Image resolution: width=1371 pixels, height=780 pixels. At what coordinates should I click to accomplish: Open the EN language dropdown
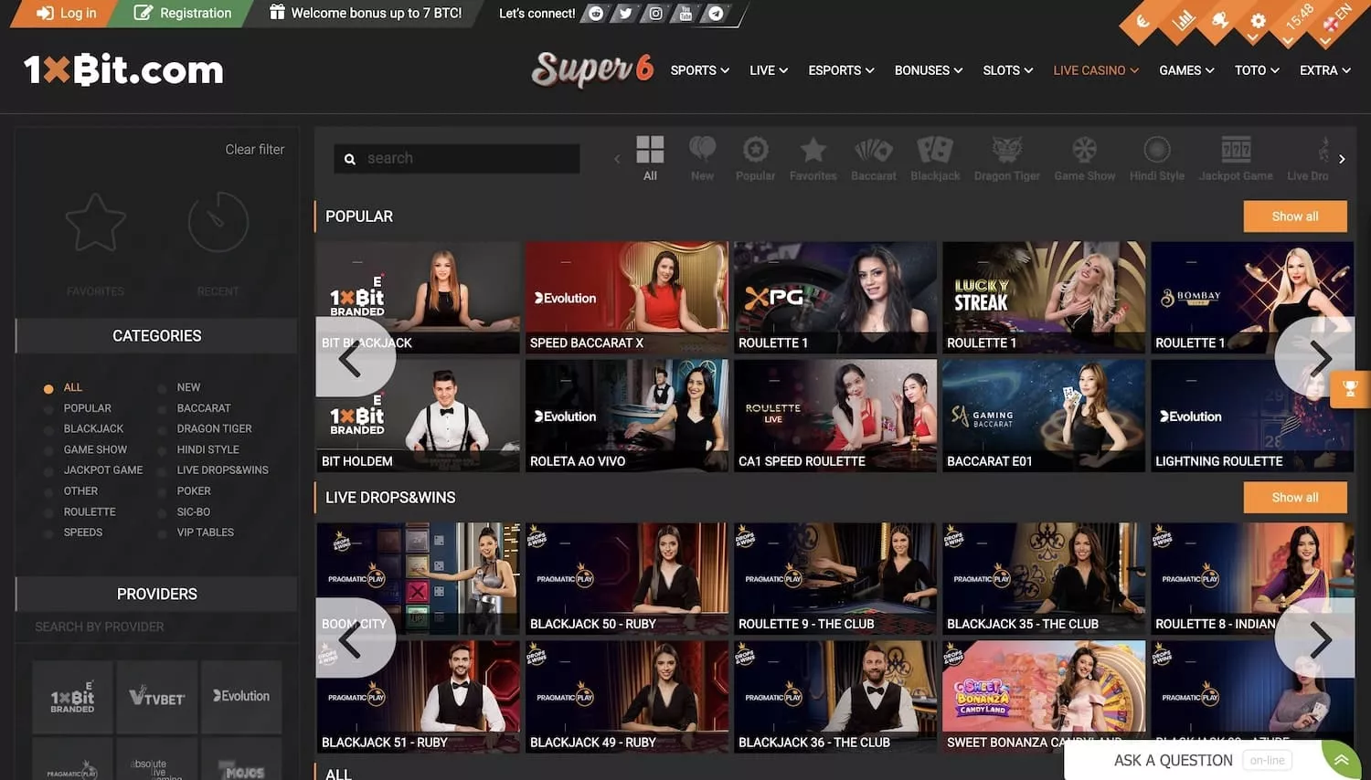[1334, 20]
